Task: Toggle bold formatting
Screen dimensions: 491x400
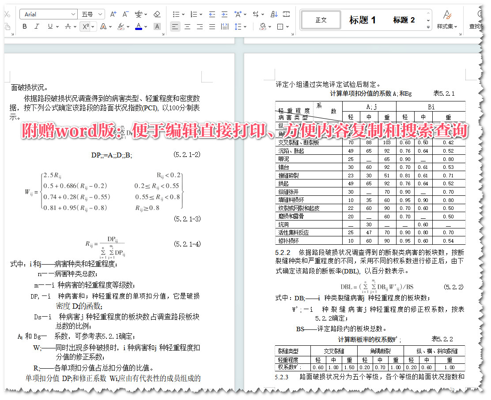Action: click(x=25, y=26)
